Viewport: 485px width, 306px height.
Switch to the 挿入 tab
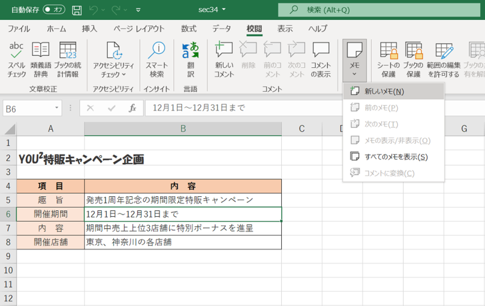pos(89,28)
